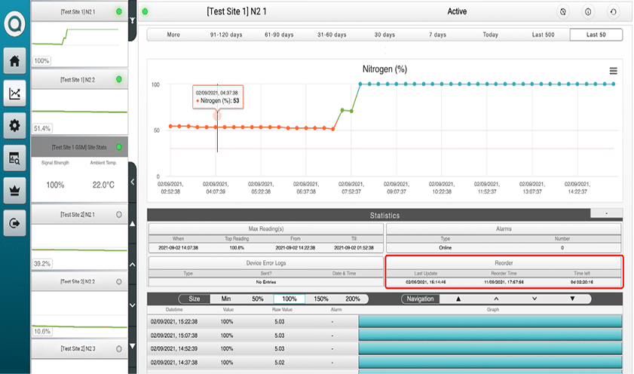This screenshot has width=634, height=374.
Task: Collapse the Statistics panel minus button
Action: tap(607, 214)
